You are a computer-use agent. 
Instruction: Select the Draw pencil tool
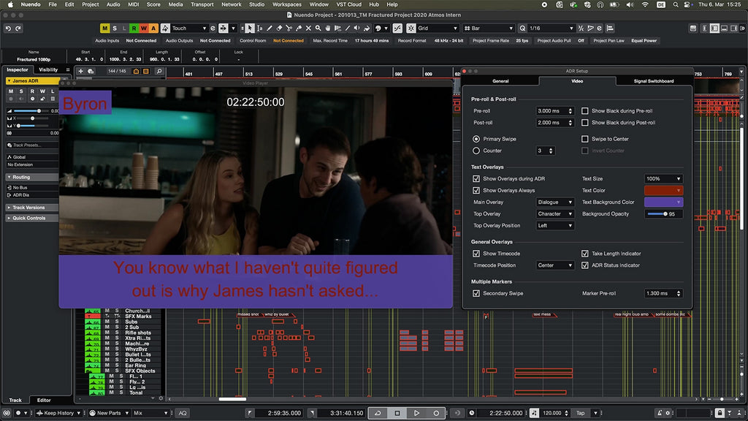click(270, 29)
